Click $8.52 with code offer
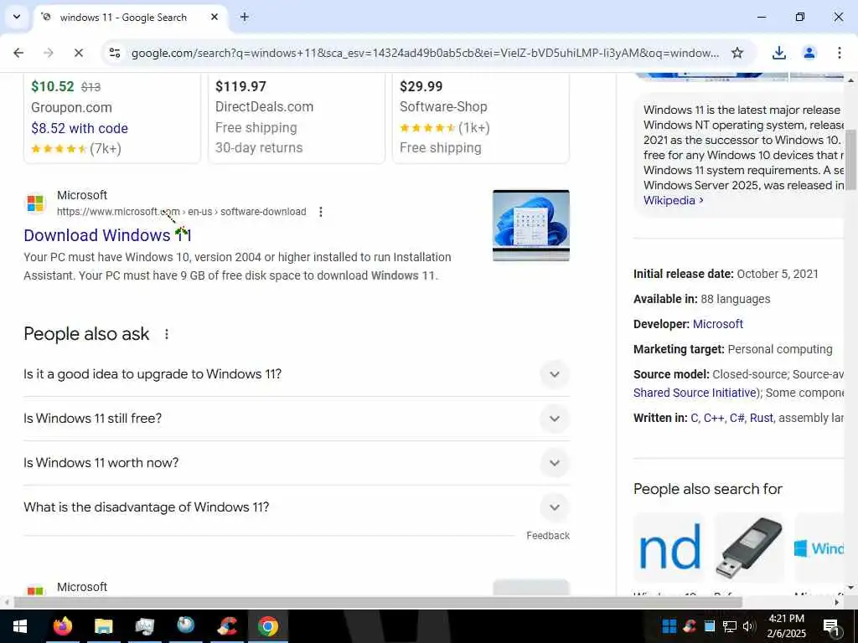 tap(80, 128)
